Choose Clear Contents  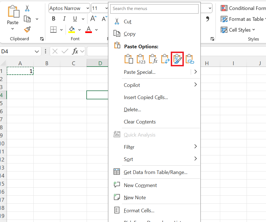click(154, 122)
